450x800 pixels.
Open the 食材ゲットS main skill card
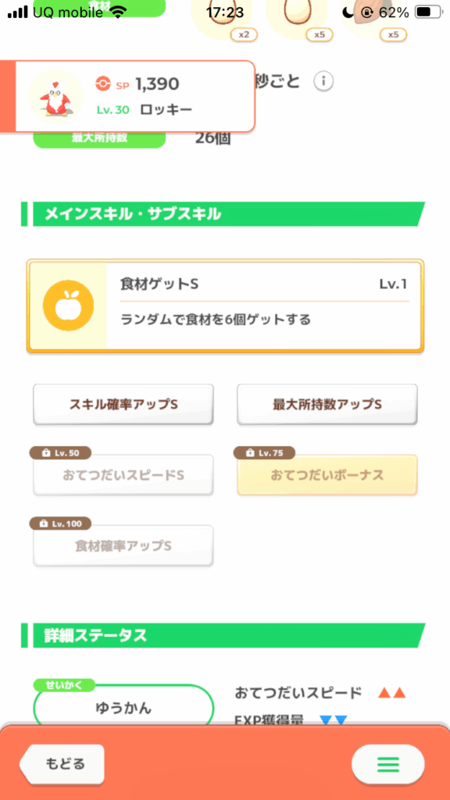click(225, 306)
